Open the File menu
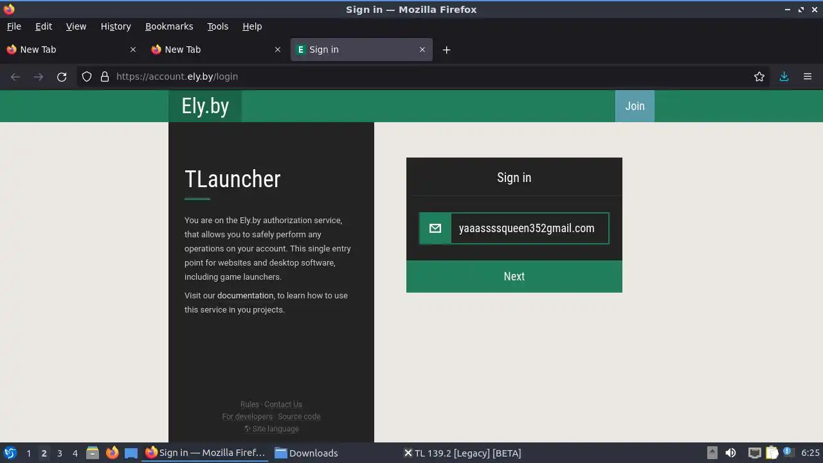This screenshot has height=463, width=823. [x=14, y=26]
